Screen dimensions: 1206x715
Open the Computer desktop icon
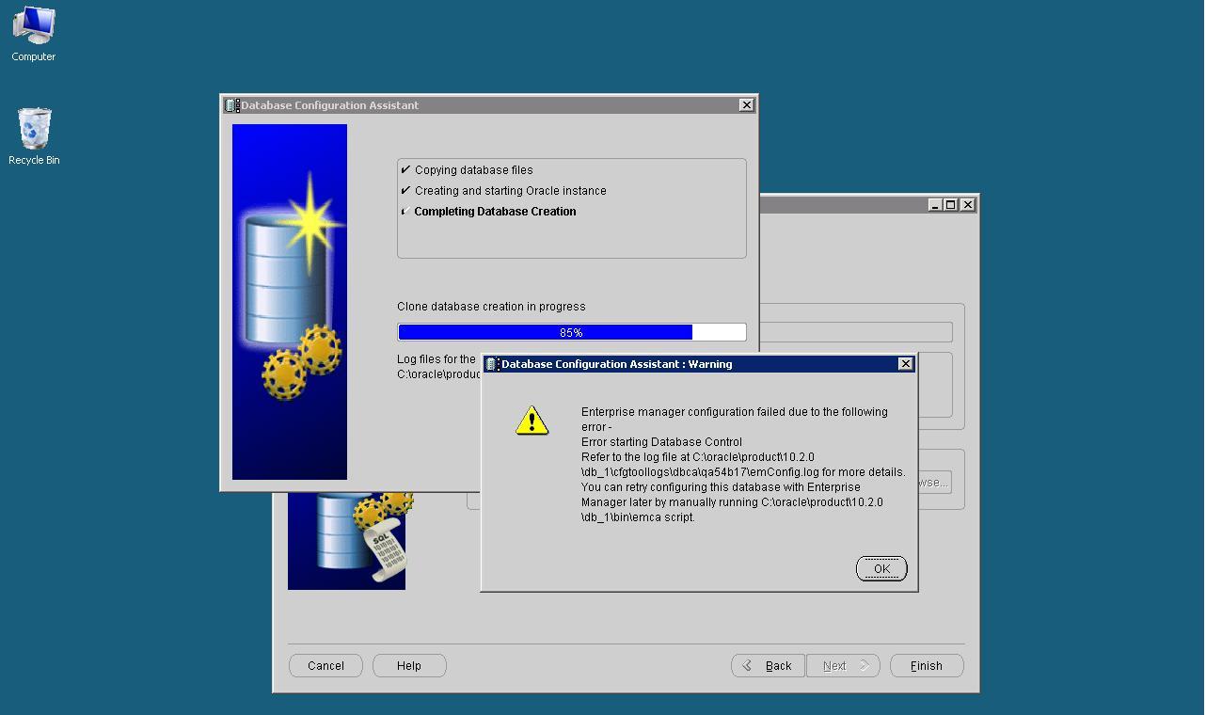click(x=33, y=34)
